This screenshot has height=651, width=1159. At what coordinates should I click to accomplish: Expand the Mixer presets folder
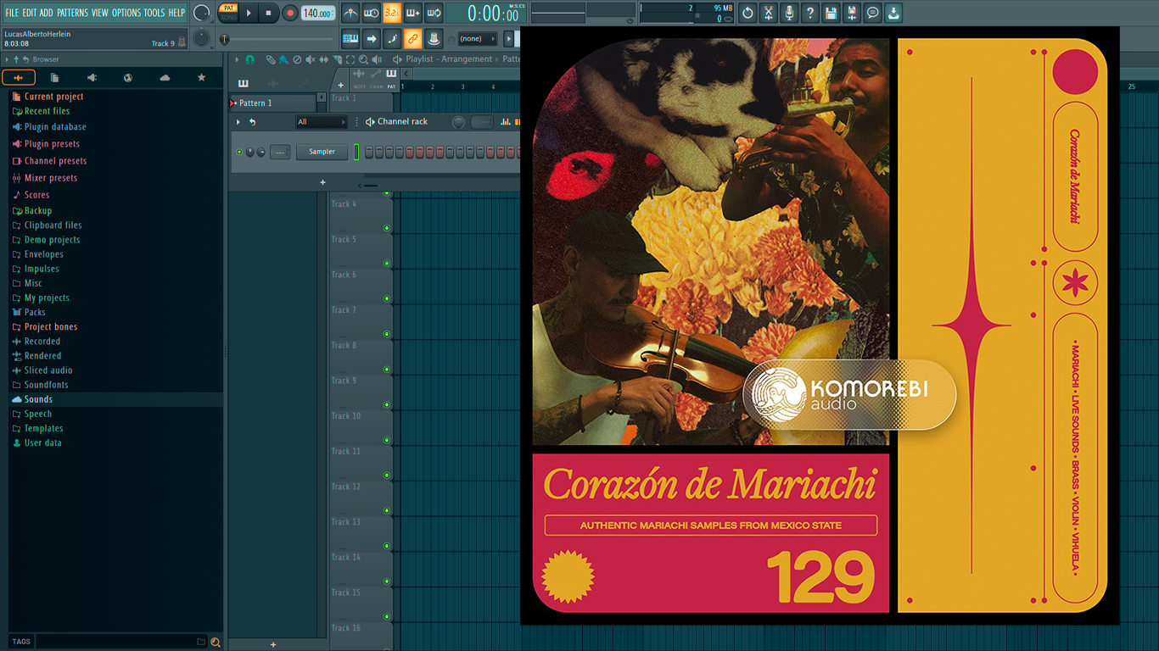(51, 178)
